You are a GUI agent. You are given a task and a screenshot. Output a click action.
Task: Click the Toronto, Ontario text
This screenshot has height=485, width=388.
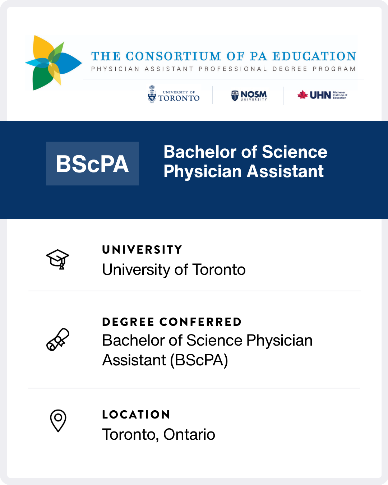pos(159,434)
